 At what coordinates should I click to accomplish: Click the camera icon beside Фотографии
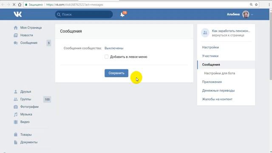pos(16,107)
